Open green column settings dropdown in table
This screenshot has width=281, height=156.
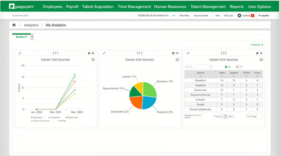tap(227, 67)
